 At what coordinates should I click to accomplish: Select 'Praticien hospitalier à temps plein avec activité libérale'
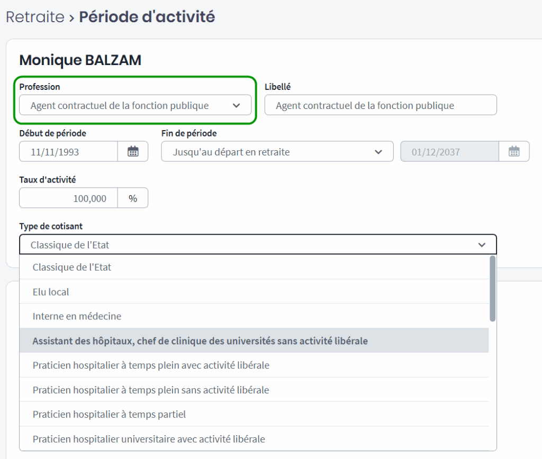point(151,365)
